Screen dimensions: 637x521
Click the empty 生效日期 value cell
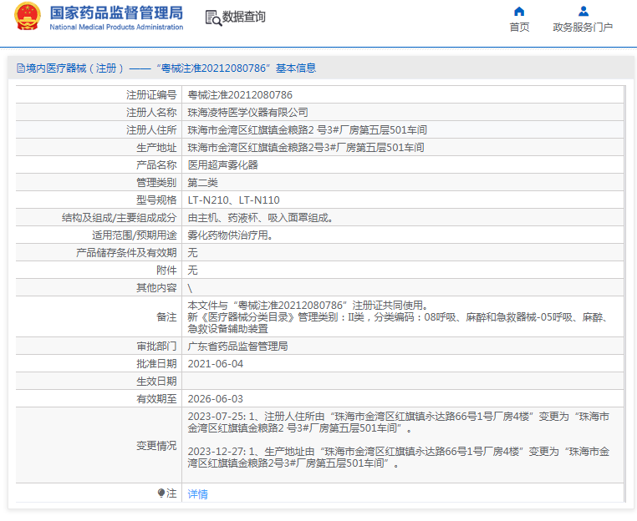click(403, 382)
